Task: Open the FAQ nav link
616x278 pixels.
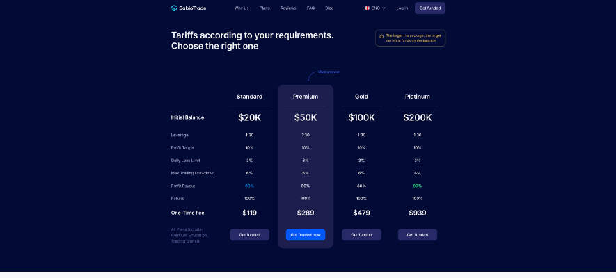Action: (x=310, y=8)
